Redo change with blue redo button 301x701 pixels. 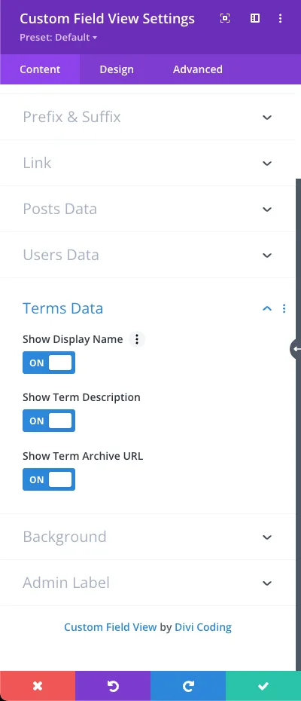188,686
